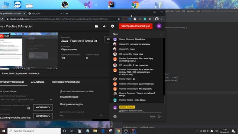Click the chat scrollbar
The height and width of the screenshot is (134, 238).
[164, 99]
